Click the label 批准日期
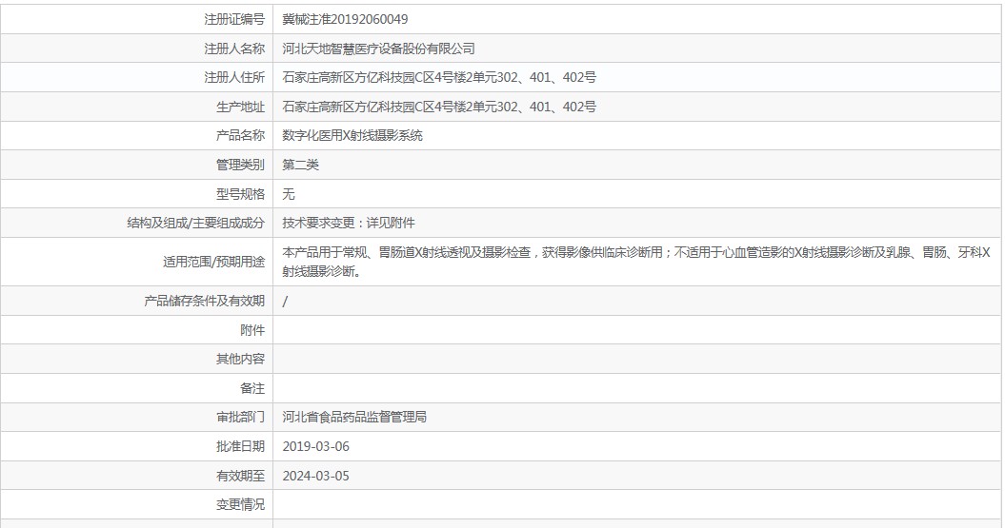This screenshot has width=1005, height=528. coord(240,447)
